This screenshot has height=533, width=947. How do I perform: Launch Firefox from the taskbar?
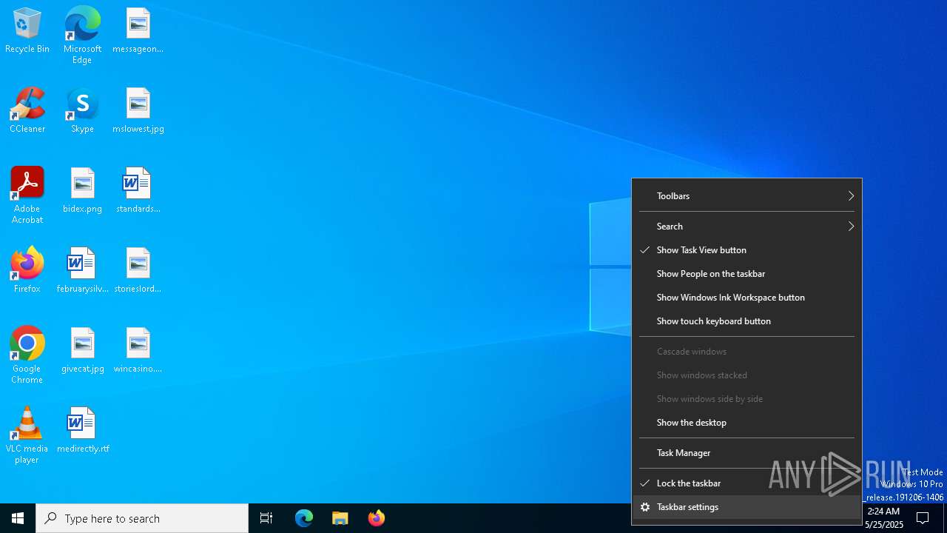point(377,518)
